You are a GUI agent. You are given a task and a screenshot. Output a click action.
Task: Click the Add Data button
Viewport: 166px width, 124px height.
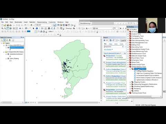(x=31, y=25)
